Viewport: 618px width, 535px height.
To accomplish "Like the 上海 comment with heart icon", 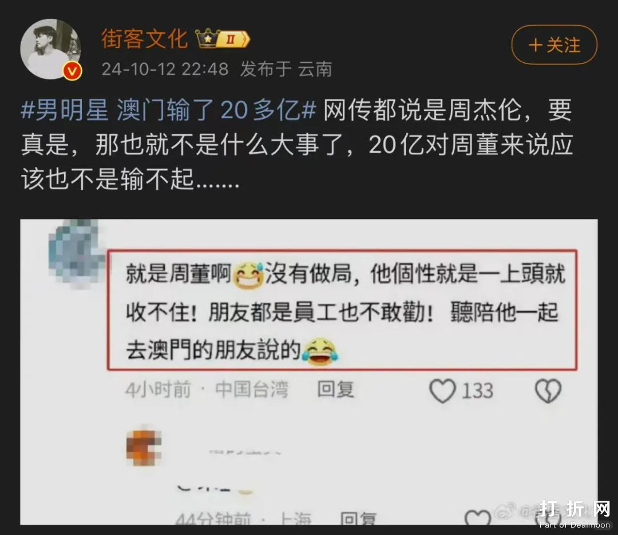I will (x=477, y=517).
